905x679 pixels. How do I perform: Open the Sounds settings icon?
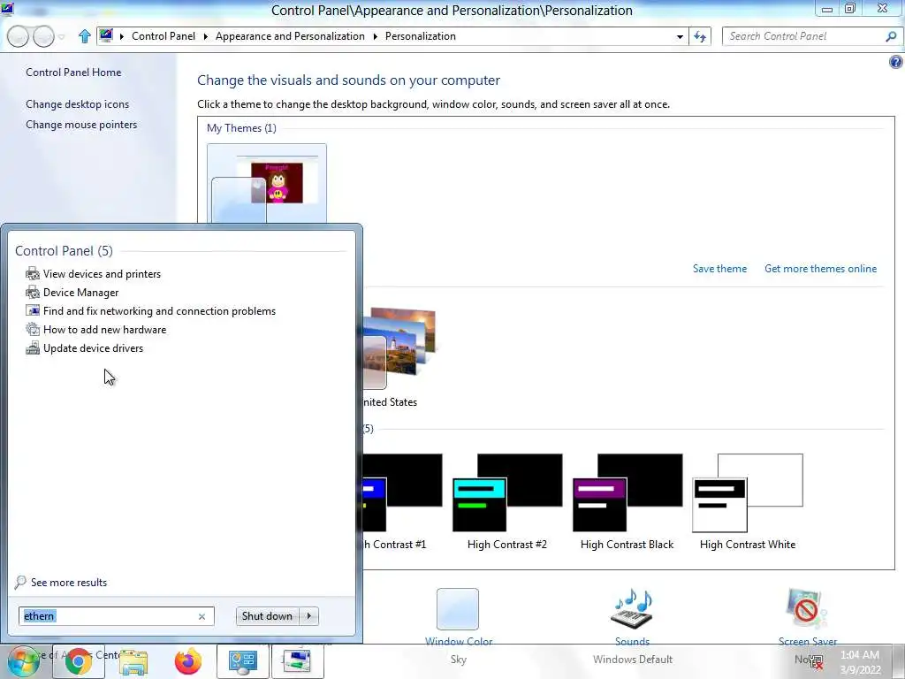click(632, 608)
